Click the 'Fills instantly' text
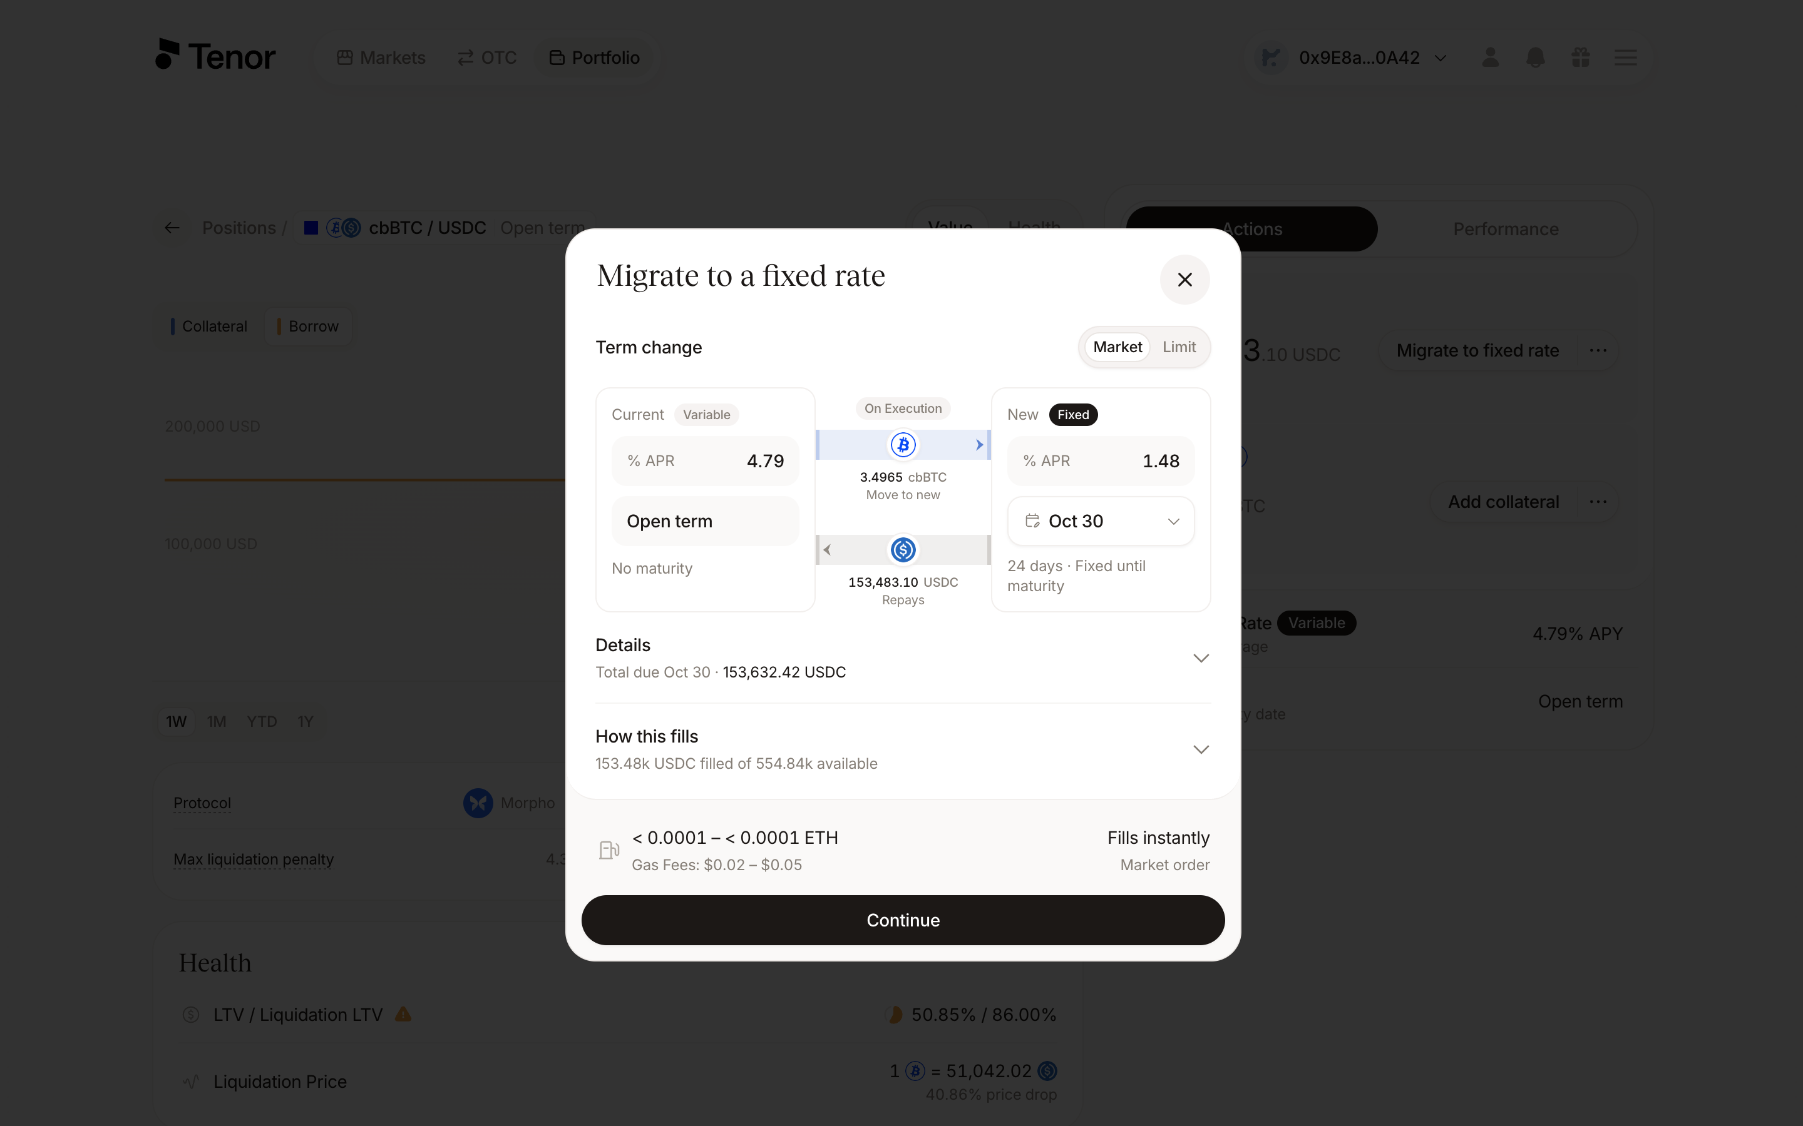This screenshot has width=1803, height=1126. pyautogui.click(x=1158, y=838)
